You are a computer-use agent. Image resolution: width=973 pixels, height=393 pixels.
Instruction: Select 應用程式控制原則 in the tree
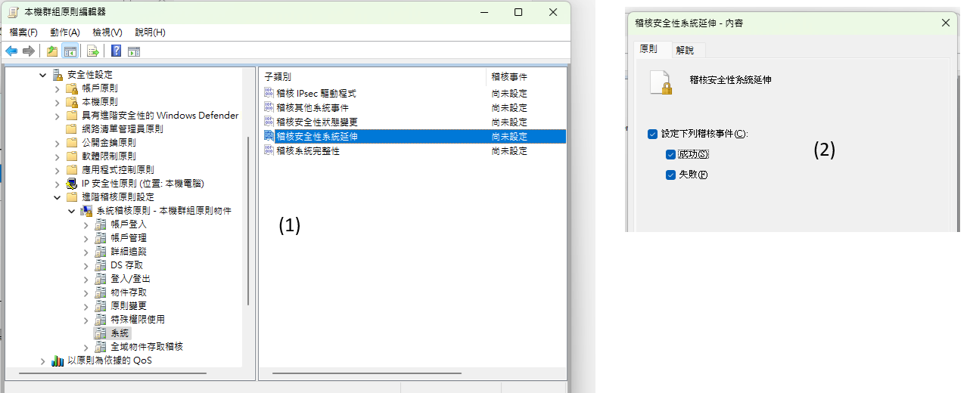tap(117, 169)
